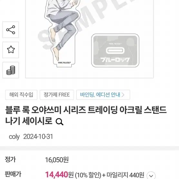
Task: Tap the acrylic stand base image
Action: [x=115, y=50]
